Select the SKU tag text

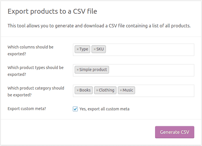click(100, 49)
